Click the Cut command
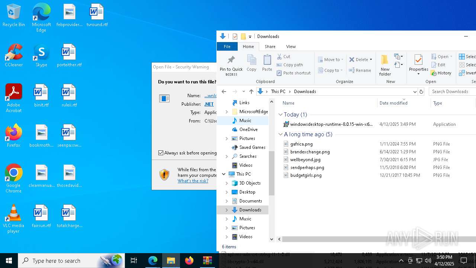476x268 pixels. [283, 57]
